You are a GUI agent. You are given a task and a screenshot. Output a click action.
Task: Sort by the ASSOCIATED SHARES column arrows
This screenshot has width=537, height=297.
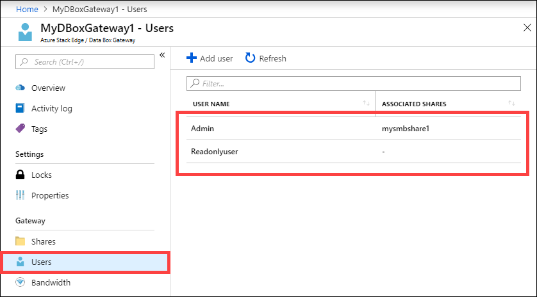tap(511, 103)
